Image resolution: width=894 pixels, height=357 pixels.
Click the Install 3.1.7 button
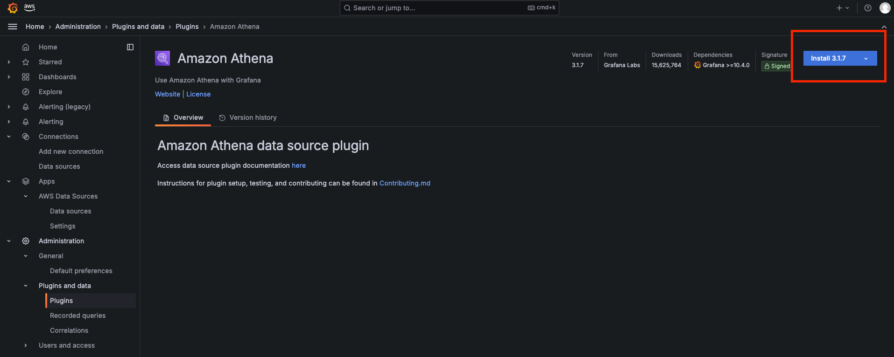[828, 58]
